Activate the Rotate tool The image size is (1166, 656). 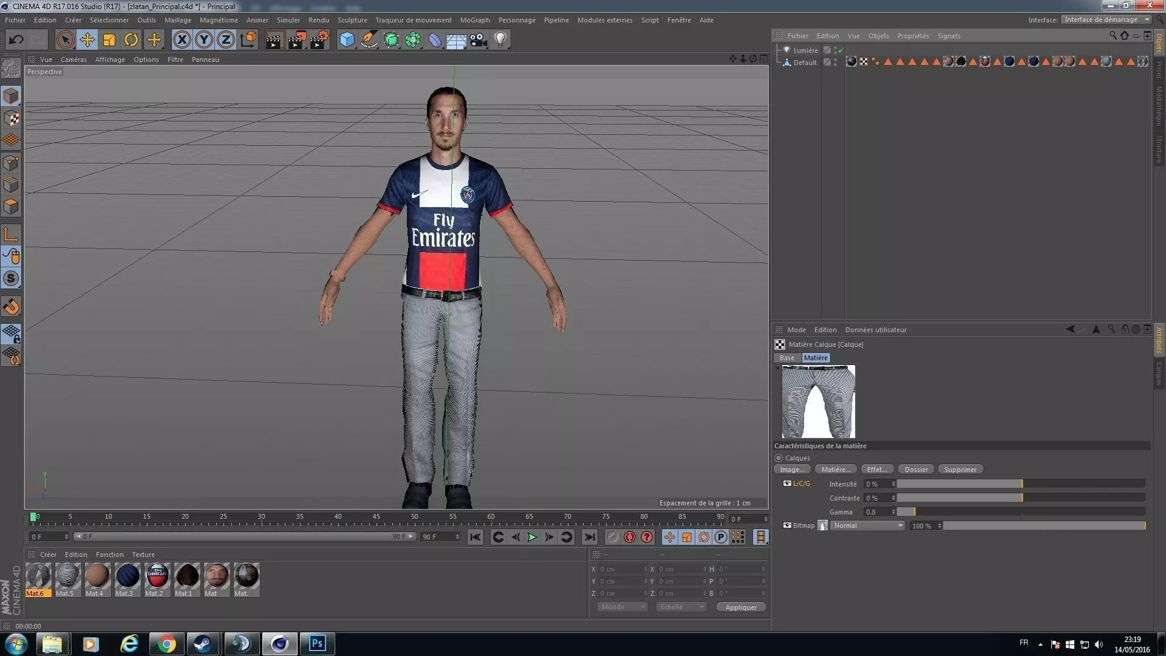(x=131, y=40)
